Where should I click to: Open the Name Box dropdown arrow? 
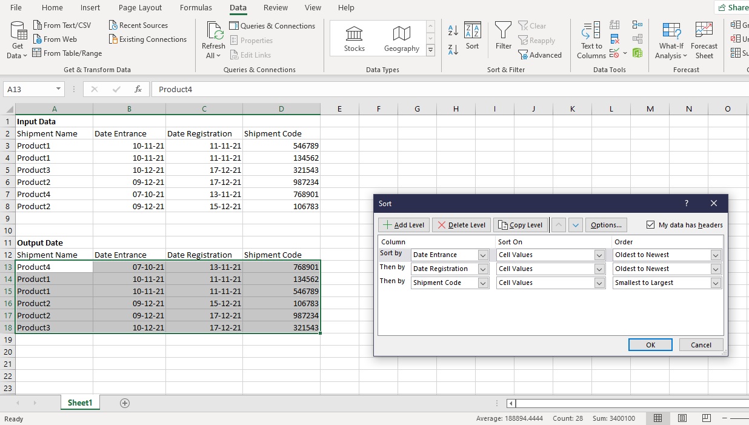tap(59, 89)
